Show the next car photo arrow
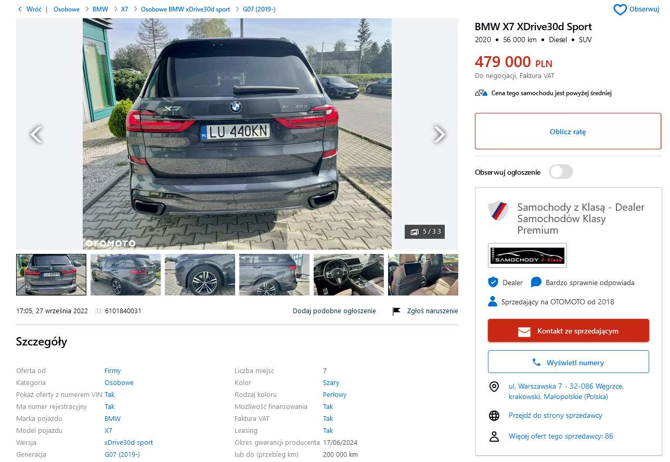 pyautogui.click(x=440, y=134)
